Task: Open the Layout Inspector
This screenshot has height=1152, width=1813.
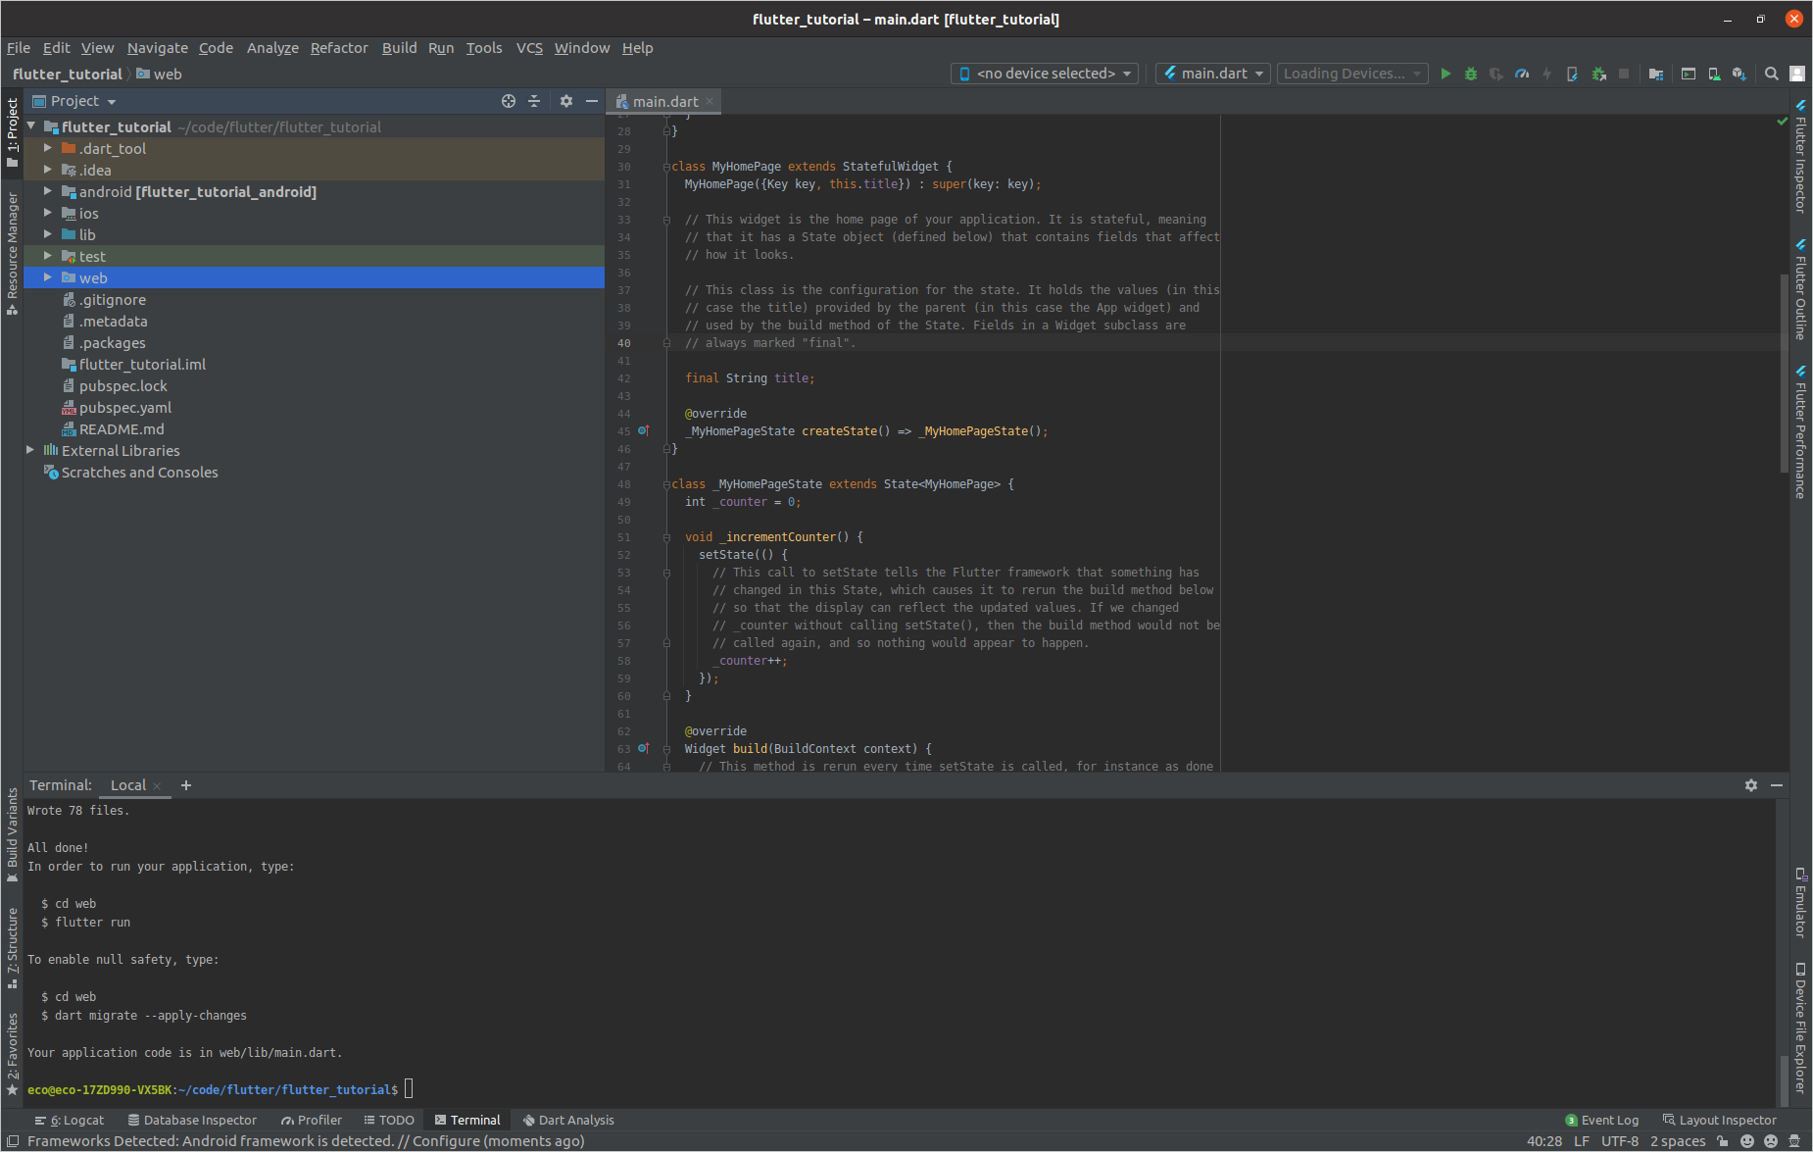Action: point(1720,1120)
